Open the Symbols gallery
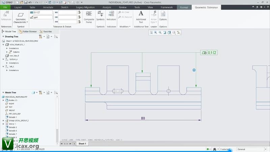The height and width of the screenshot is (152, 270). tap(100, 16)
